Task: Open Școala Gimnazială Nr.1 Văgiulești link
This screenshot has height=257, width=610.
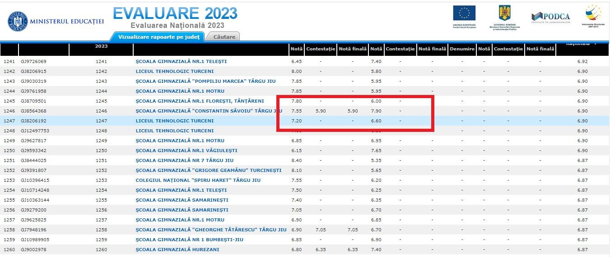Action: [x=186, y=150]
